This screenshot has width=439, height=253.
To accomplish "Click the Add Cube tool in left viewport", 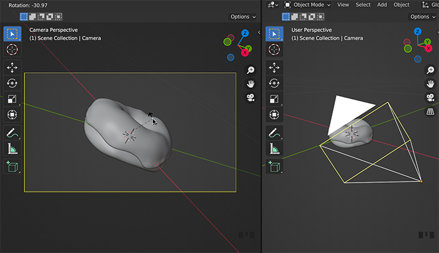I will 12,167.
